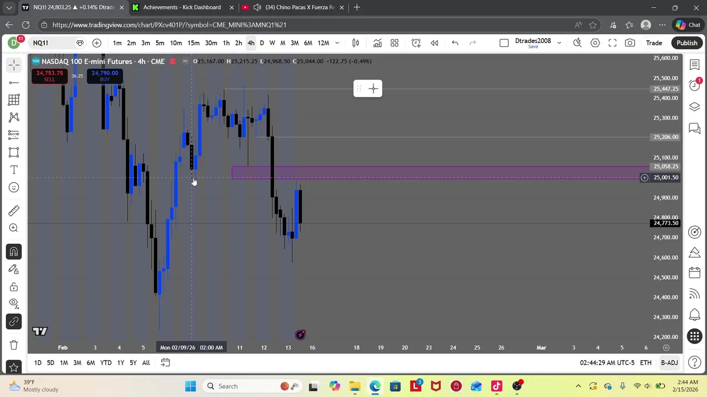The width and height of the screenshot is (707, 397).
Task: Open the Indicators dialog
Action: (377, 43)
